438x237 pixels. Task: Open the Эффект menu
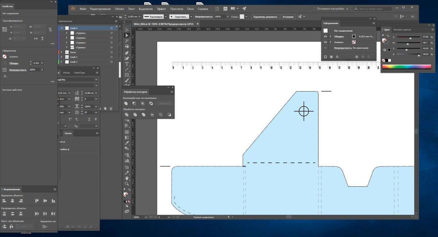(x=161, y=8)
